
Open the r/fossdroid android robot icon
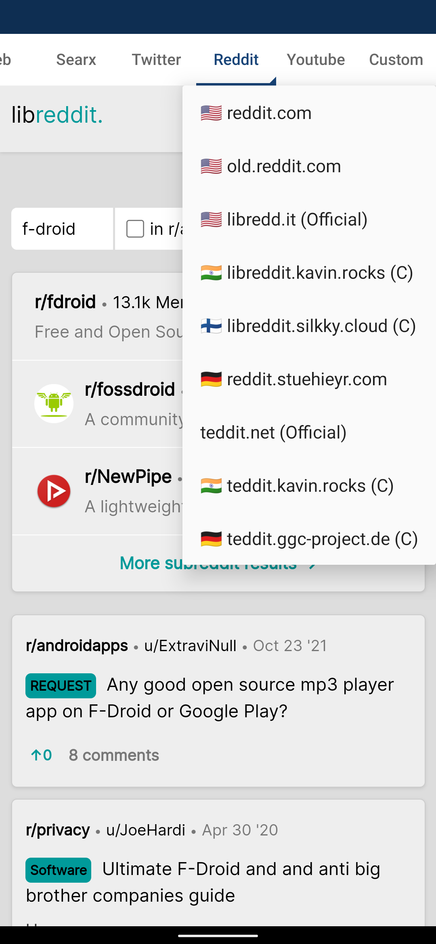click(54, 403)
